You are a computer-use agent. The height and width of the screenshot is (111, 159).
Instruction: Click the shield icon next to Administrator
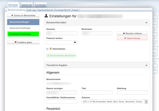[x=50, y=49]
